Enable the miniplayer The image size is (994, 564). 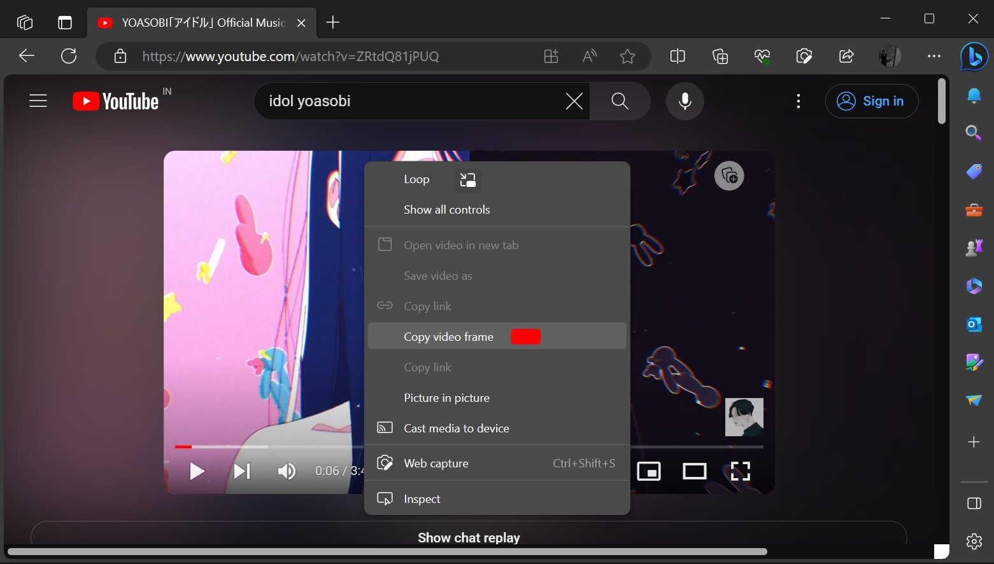649,471
